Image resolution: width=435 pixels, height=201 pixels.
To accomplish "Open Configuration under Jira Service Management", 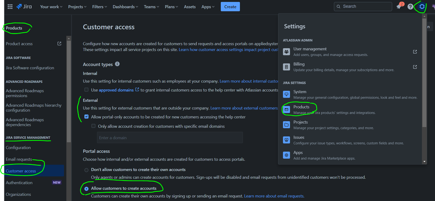I will [18, 148].
